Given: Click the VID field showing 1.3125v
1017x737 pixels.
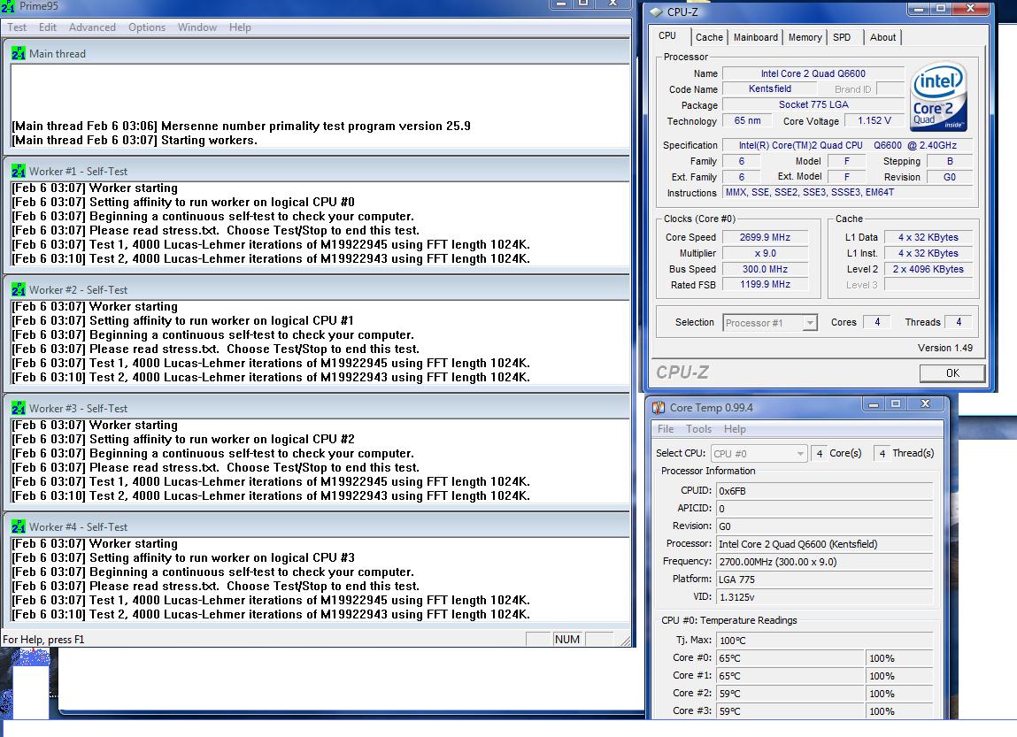Looking at the screenshot, I should (824, 597).
